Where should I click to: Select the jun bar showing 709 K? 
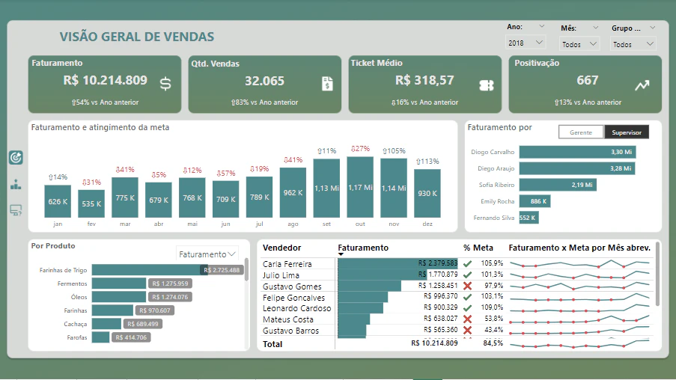[226, 199]
